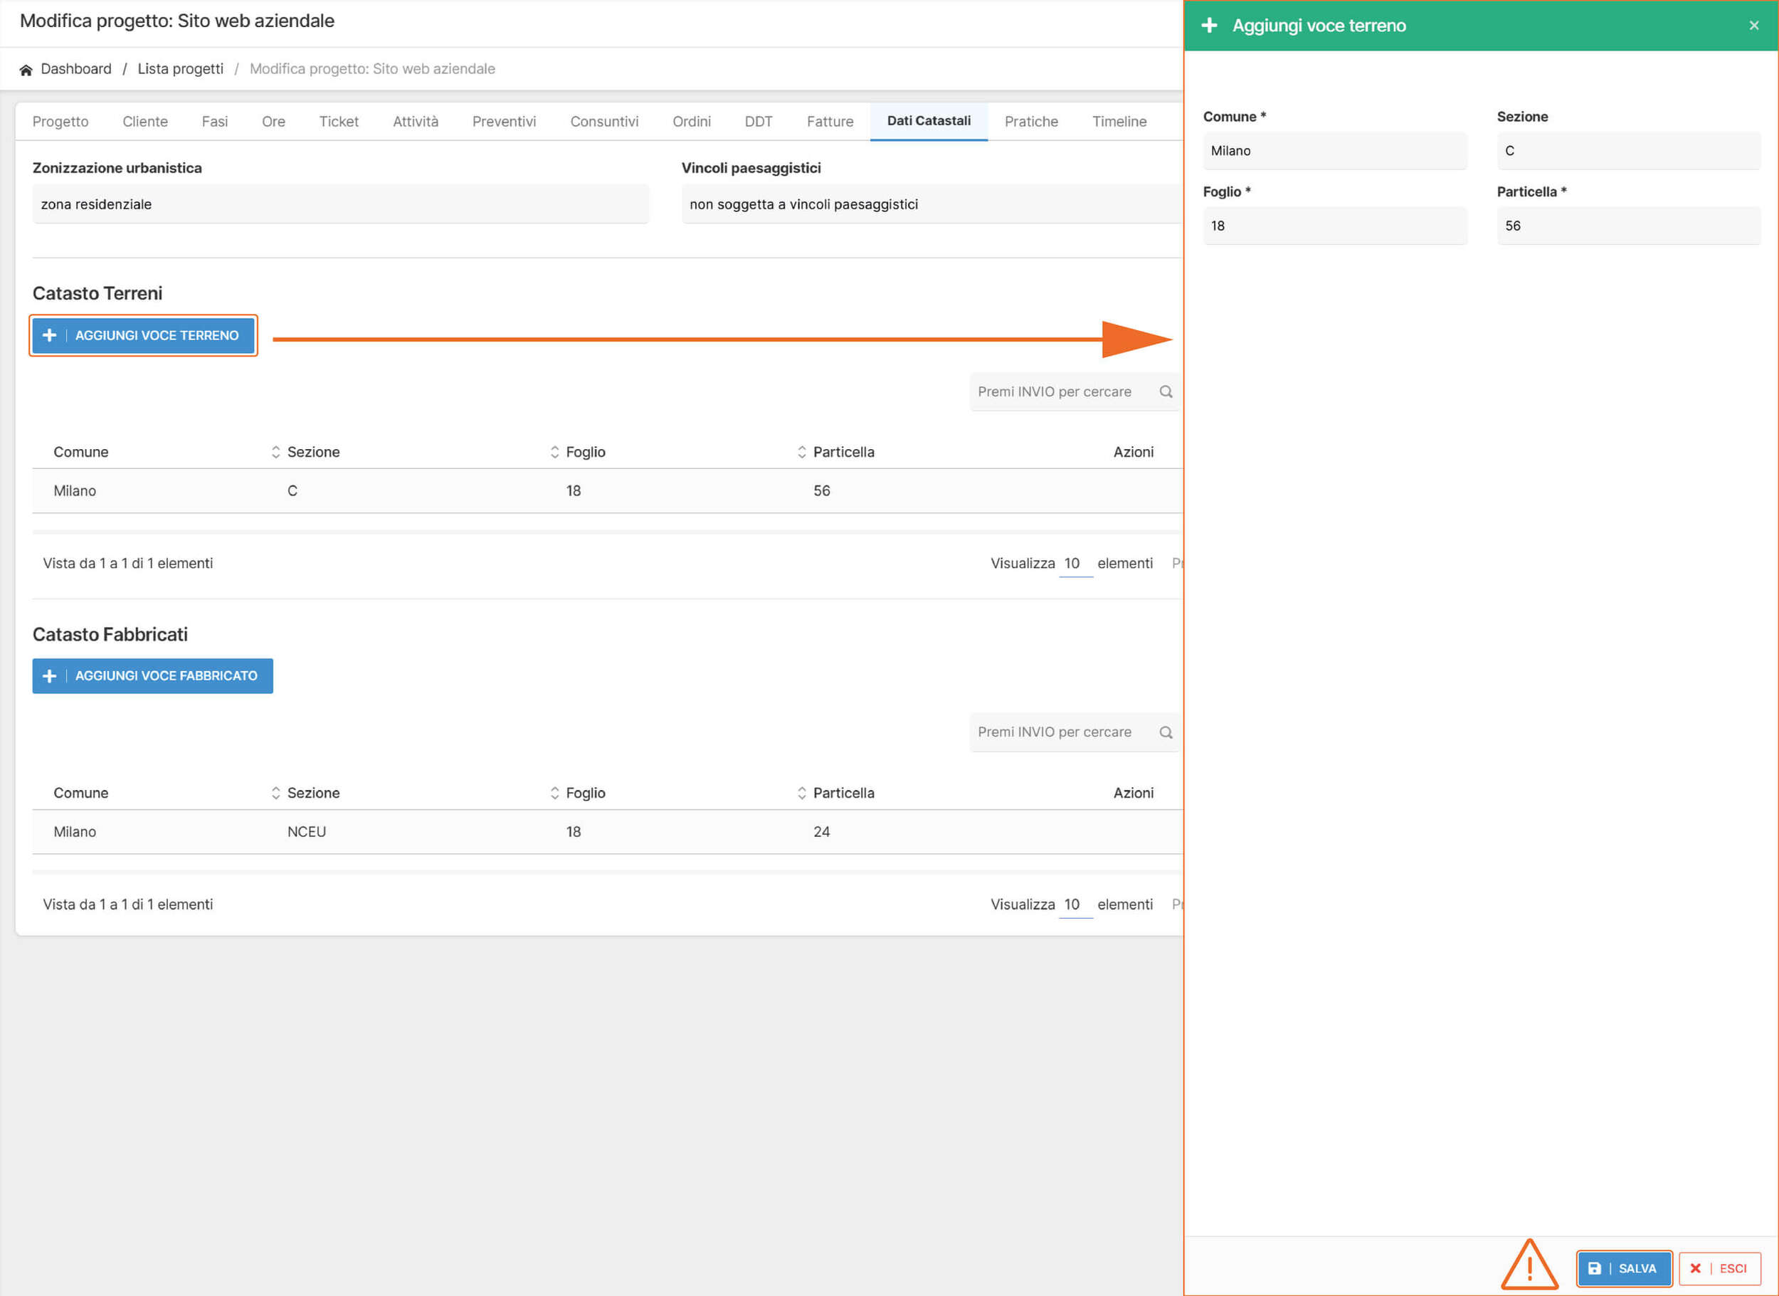Click the Aggiungi voce terreno button
This screenshot has height=1296, width=1779.
point(144,335)
